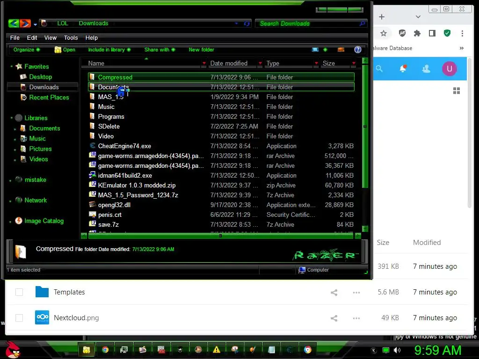
Task: Open Nextcloud search magnifier in the blue header
Action: point(379,69)
